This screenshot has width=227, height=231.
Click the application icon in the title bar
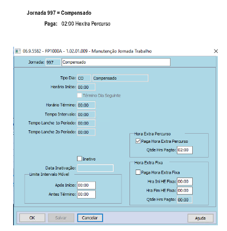tap(18, 51)
